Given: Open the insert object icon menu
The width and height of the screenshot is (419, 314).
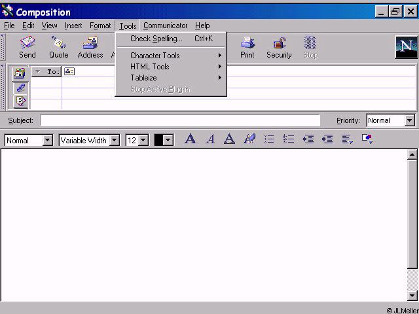Looking at the screenshot, I should 367,139.
